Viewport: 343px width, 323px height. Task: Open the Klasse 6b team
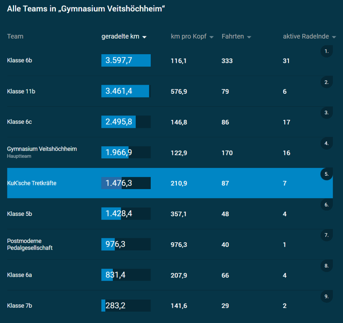pyautogui.click(x=19, y=61)
